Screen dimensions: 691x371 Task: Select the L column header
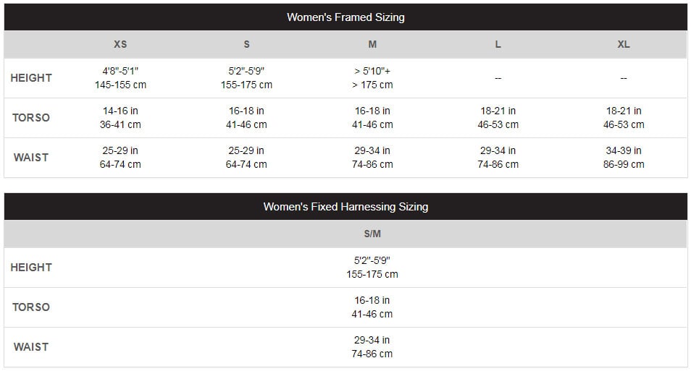pyautogui.click(x=498, y=44)
